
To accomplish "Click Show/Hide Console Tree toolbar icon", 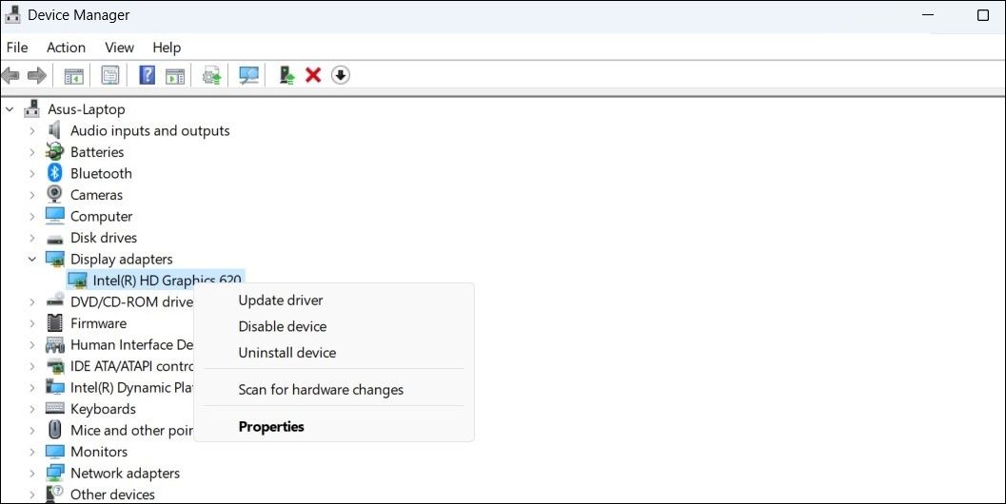I will (74, 76).
